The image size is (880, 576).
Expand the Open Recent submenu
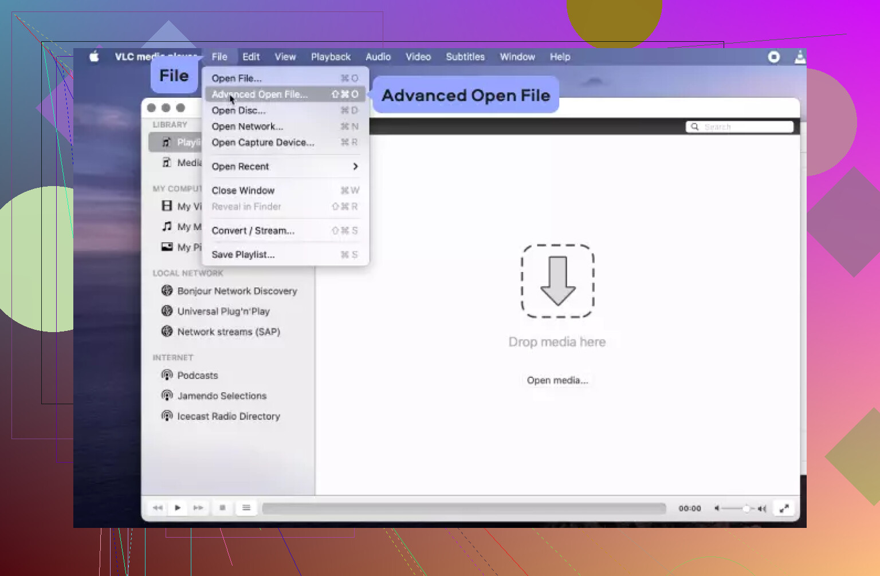pyautogui.click(x=285, y=167)
